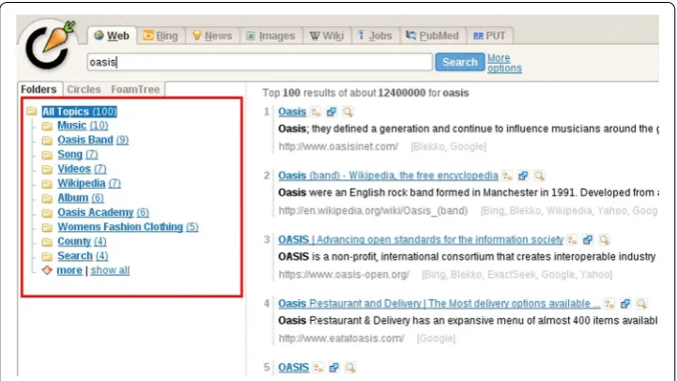The width and height of the screenshot is (677, 381).
Task: Click the Search button
Action: pyautogui.click(x=460, y=62)
